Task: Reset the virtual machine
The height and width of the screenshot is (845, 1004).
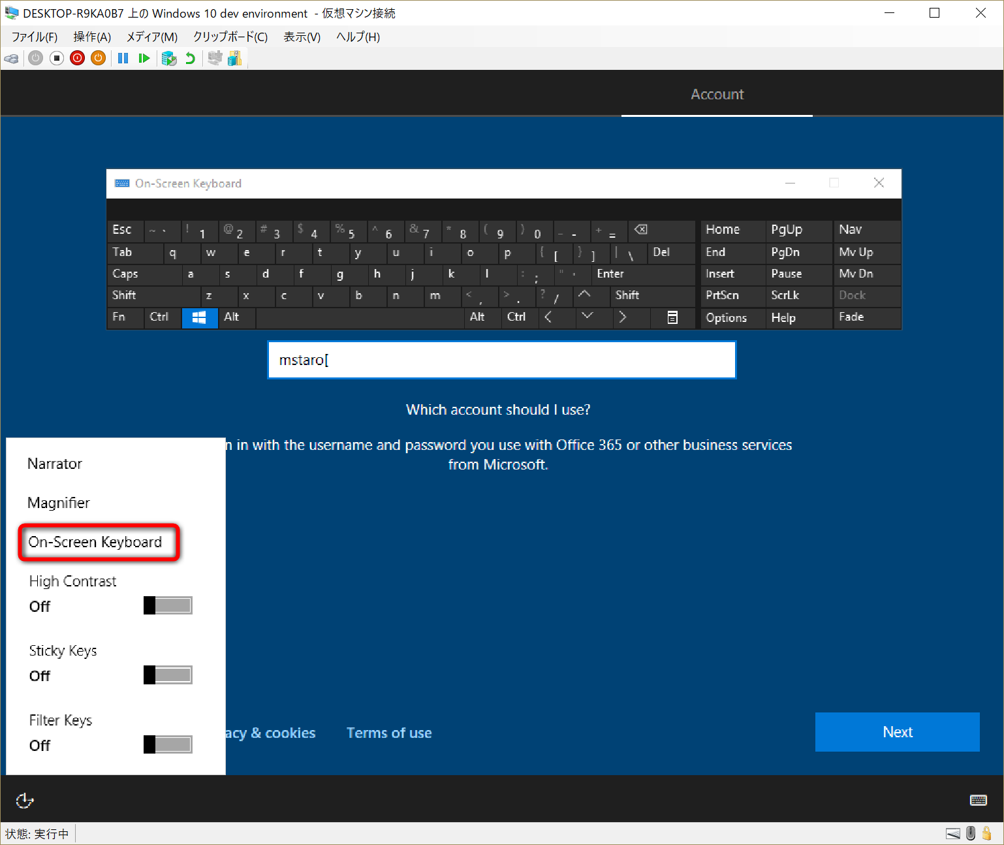Action: [x=144, y=58]
